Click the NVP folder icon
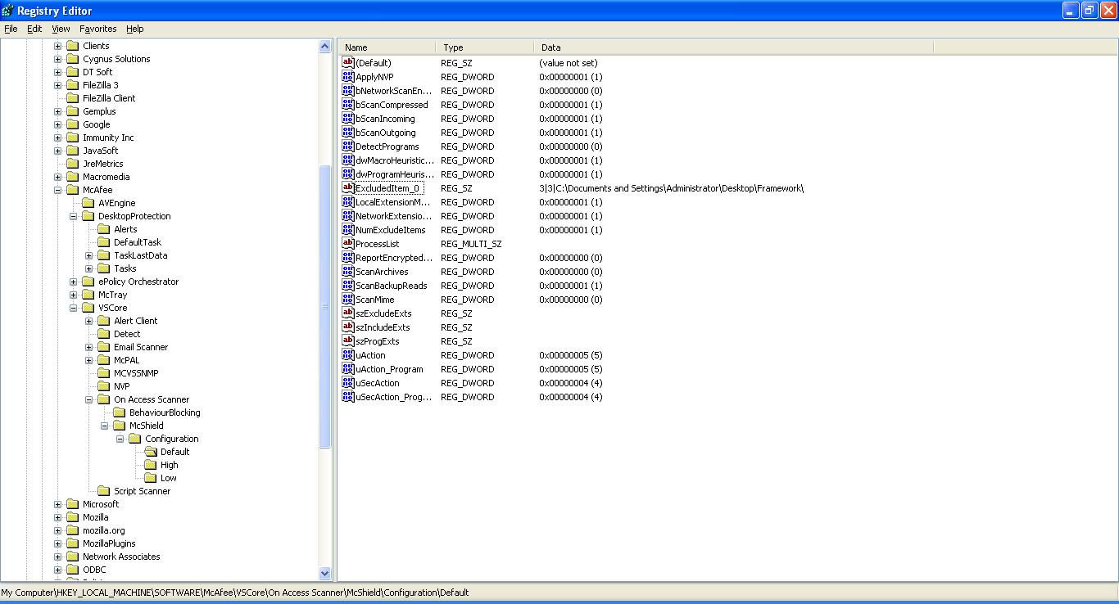This screenshot has height=604, width=1119. pos(103,386)
